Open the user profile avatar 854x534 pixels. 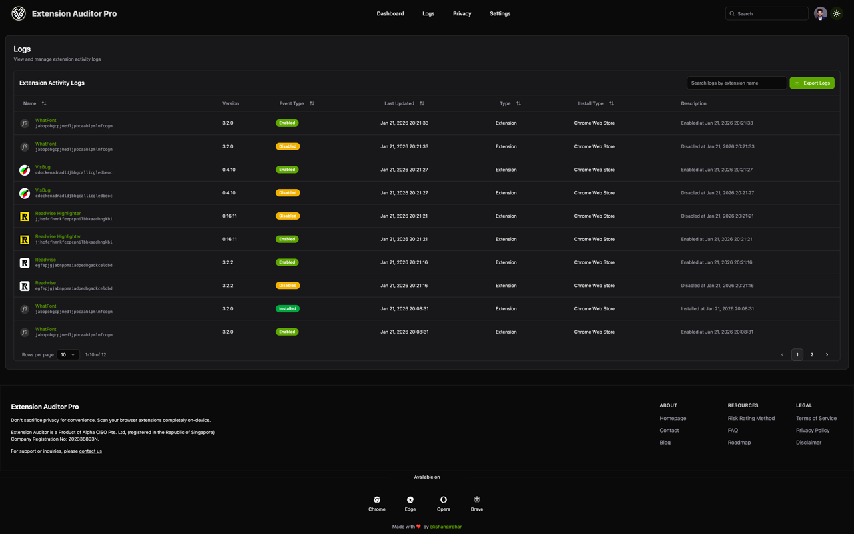(x=821, y=13)
